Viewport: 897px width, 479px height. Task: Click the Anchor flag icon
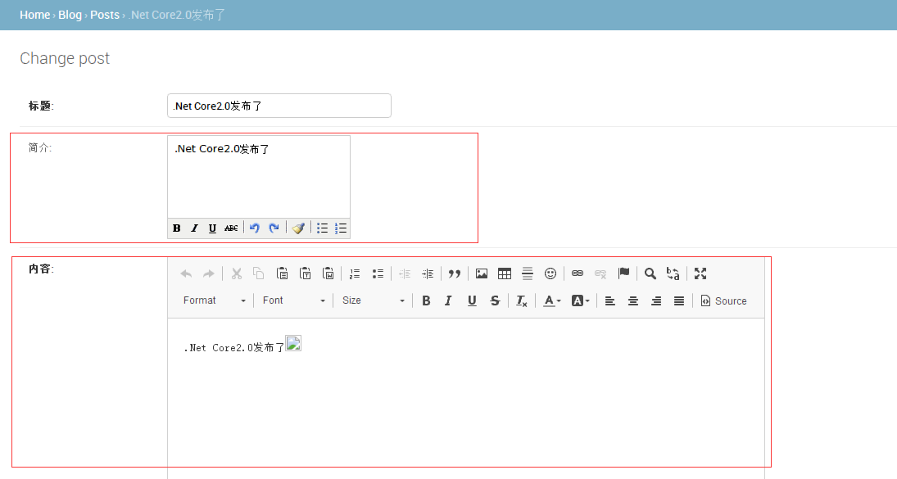coord(623,273)
